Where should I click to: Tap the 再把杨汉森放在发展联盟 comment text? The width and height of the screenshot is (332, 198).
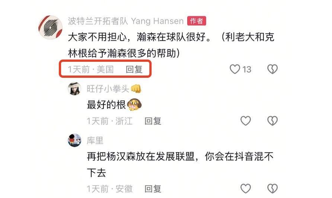(x=180, y=165)
